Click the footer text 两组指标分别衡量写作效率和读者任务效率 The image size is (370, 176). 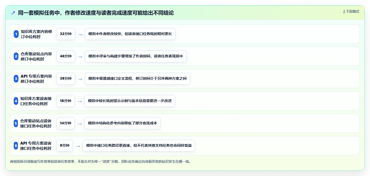point(101,161)
